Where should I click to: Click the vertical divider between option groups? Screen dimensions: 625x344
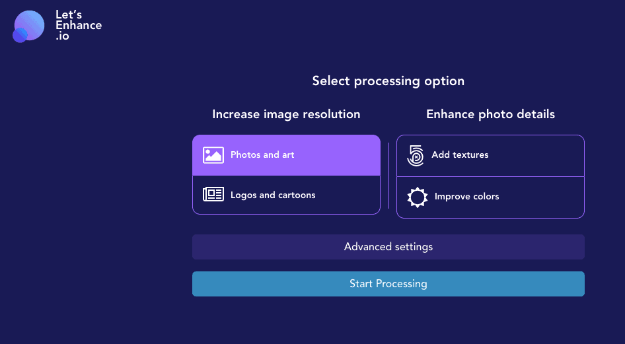coord(388,176)
